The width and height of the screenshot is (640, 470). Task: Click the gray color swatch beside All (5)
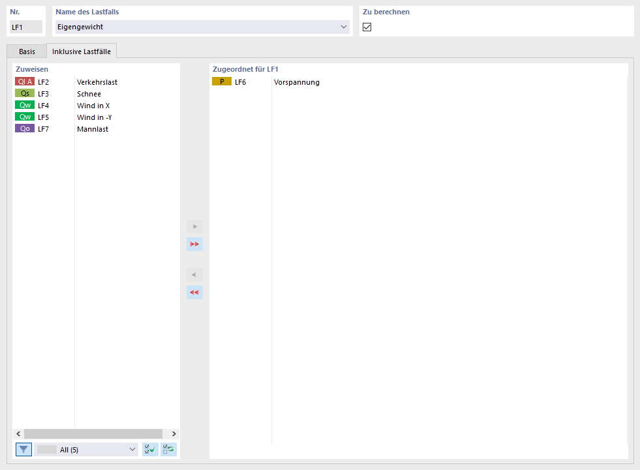[47, 450]
